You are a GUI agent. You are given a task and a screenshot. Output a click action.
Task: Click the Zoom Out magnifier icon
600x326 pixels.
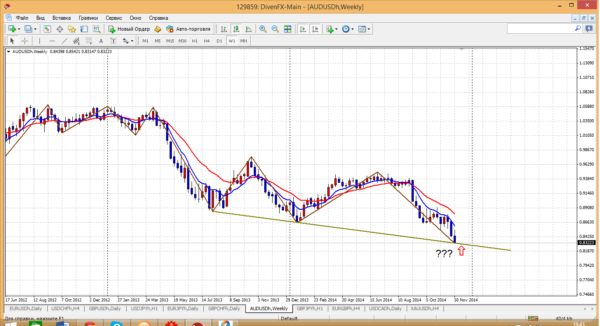click(275, 29)
